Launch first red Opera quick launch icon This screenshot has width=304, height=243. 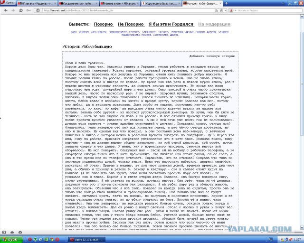(x=30, y=240)
